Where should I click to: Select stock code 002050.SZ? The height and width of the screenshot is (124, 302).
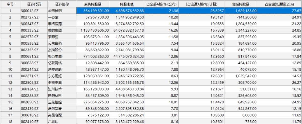[34, 102]
